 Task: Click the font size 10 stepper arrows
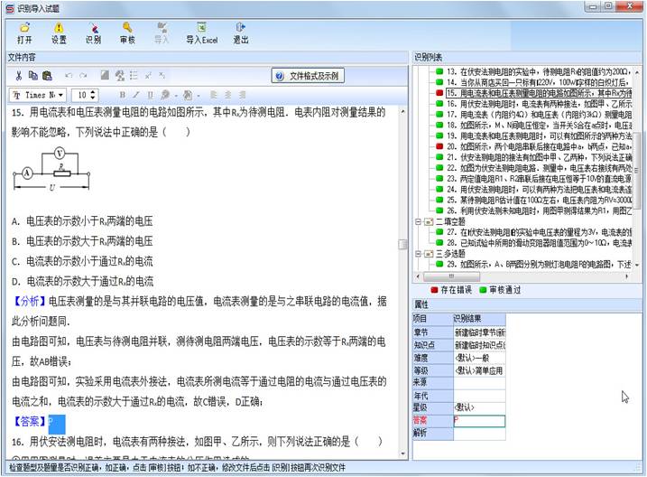[x=93, y=95]
